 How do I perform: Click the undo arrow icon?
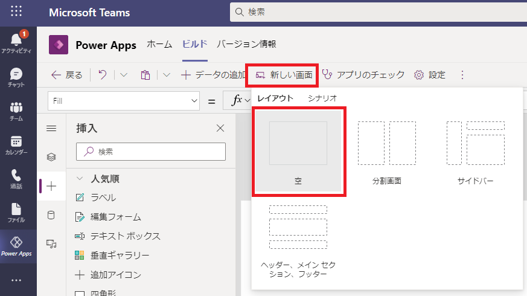[103, 75]
